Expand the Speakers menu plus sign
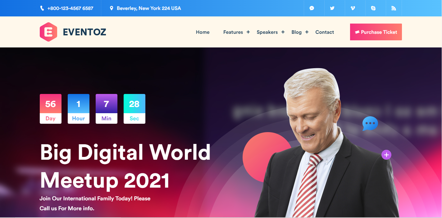Image resolution: width=442 pixels, height=218 pixels. [x=283, y=32]
